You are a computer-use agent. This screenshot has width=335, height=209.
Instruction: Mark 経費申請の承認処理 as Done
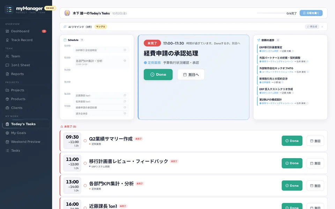point(158,75)
